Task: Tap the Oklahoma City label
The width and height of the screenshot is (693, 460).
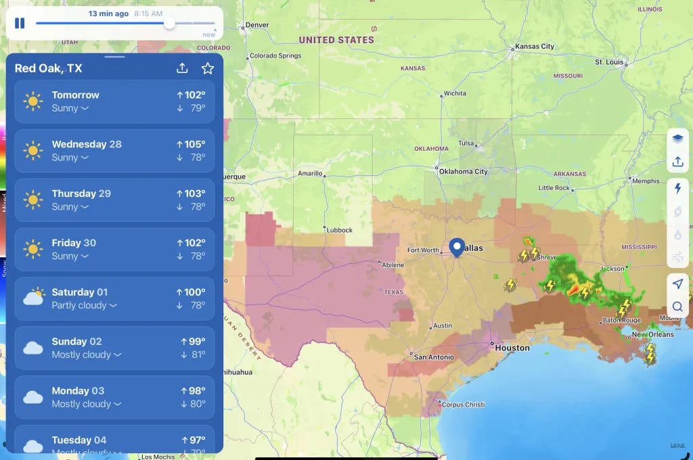Action: [x=463, y=171]
